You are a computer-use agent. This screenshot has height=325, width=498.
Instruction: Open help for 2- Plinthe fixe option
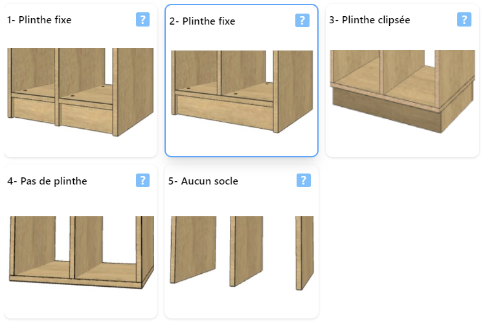[x=302, y=21]
